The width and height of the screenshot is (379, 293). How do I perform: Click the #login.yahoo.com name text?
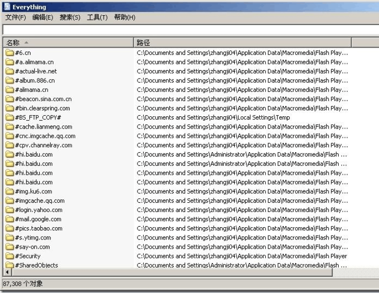(39, 210)
